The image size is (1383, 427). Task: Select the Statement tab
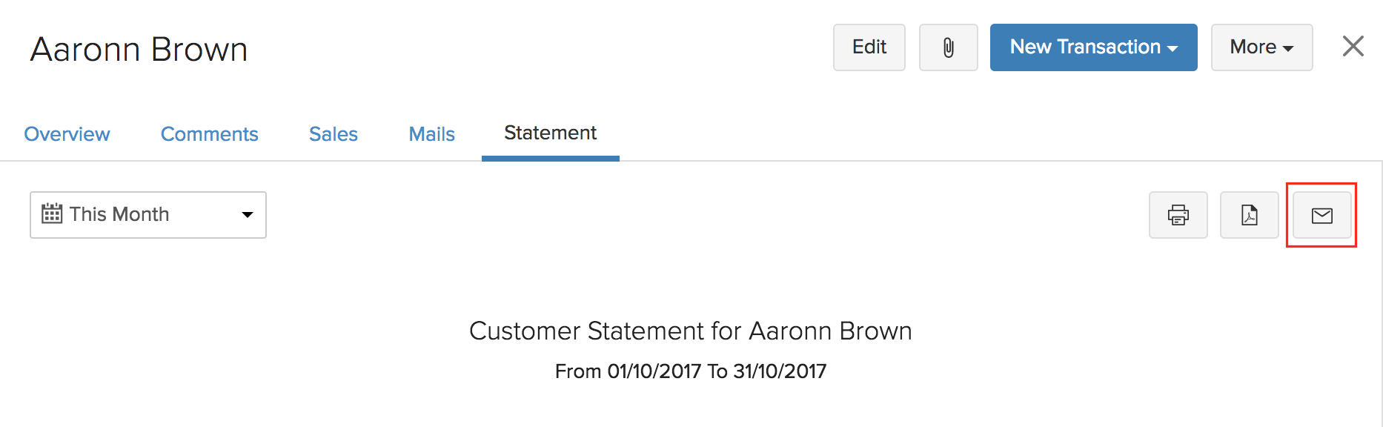[x=550, y=133]
